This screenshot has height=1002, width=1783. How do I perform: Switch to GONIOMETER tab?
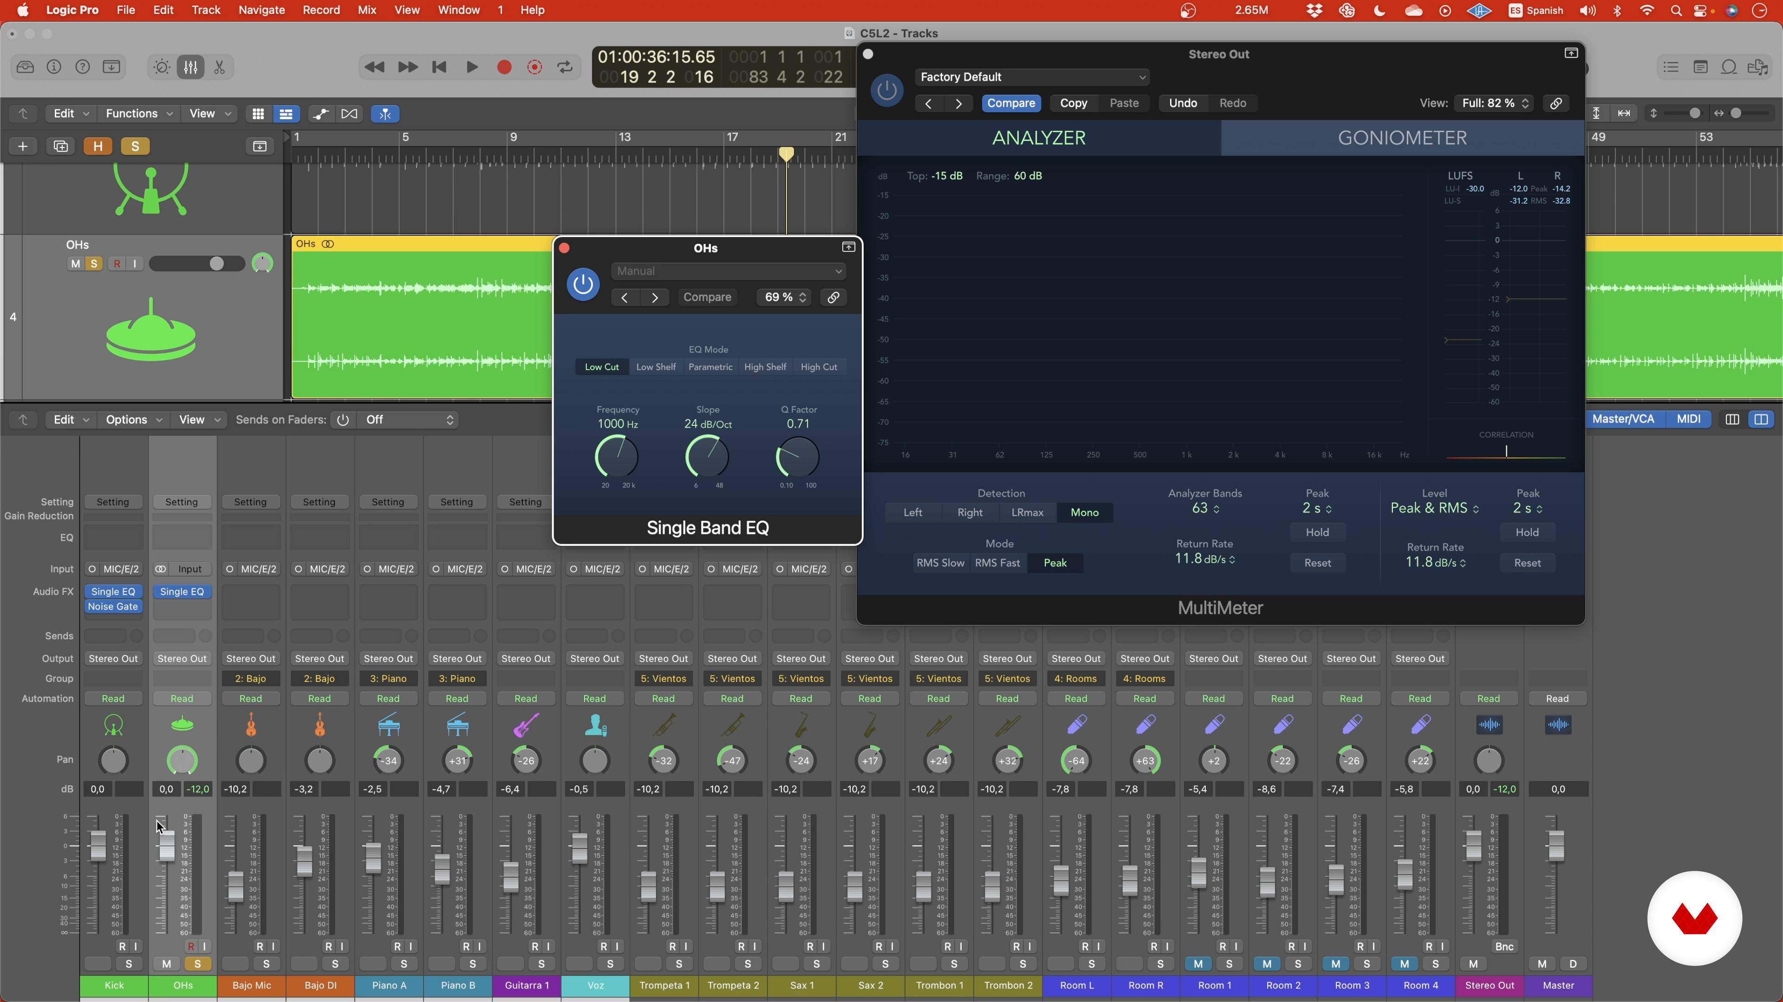tap(1402, 138)
